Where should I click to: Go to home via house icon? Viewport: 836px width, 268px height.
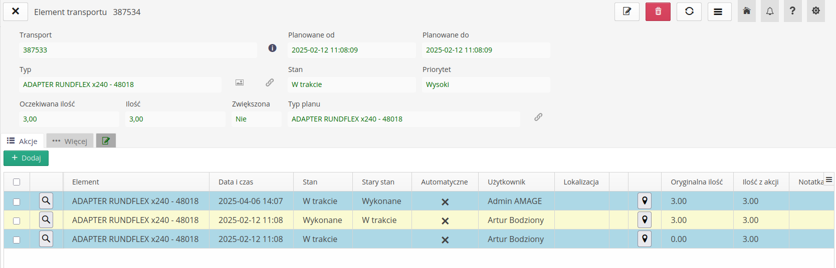coord(746,11)
